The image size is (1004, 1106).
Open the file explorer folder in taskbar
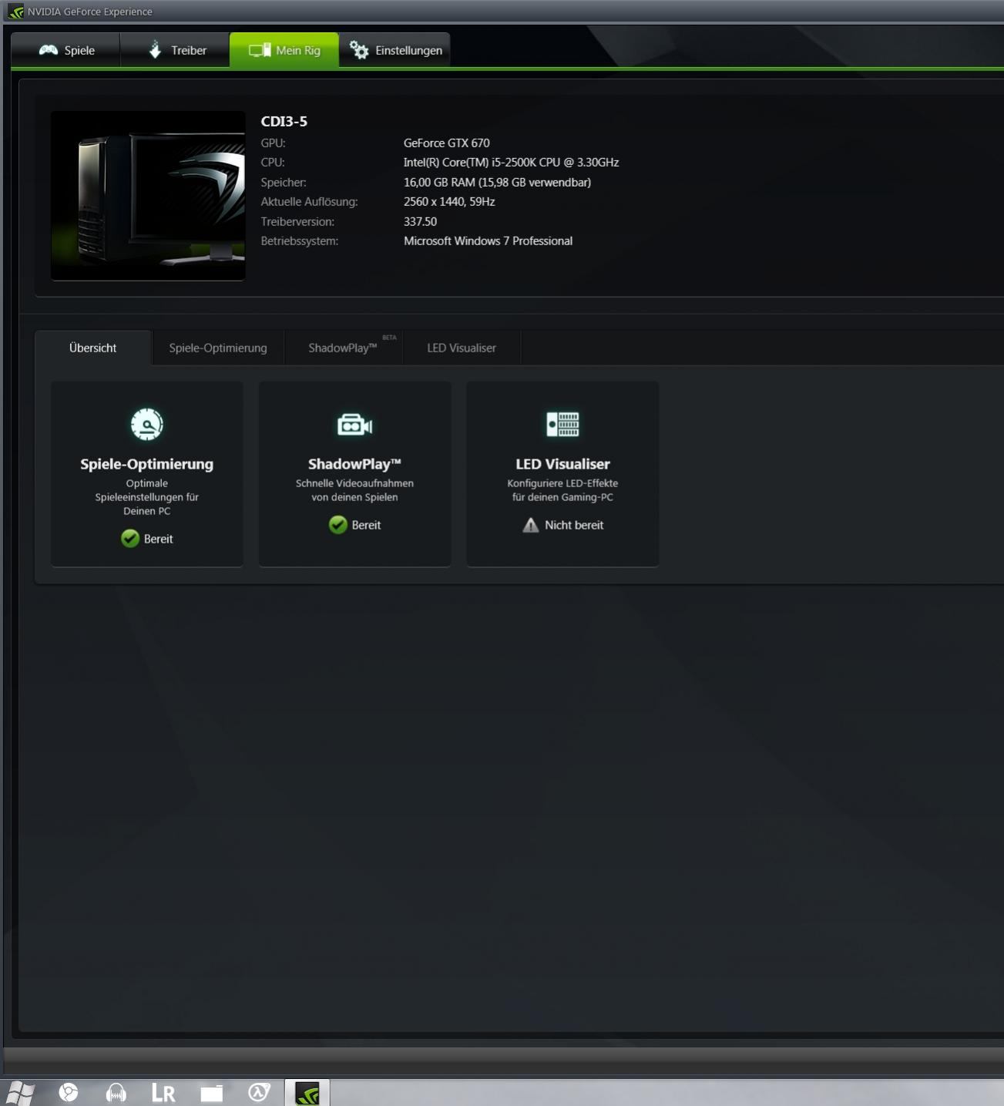(211, 1093)
